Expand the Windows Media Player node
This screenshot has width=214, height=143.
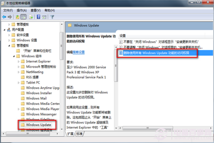click(19, 109)
